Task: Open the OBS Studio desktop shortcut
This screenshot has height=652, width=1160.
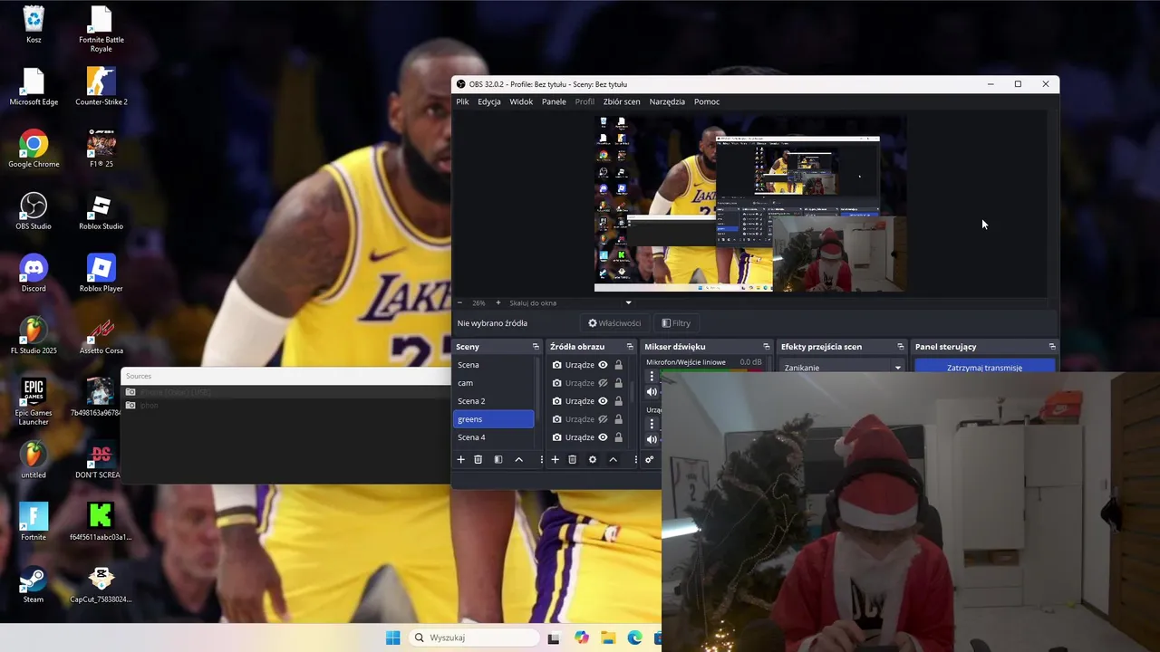Action: click(x=34, y=211)
